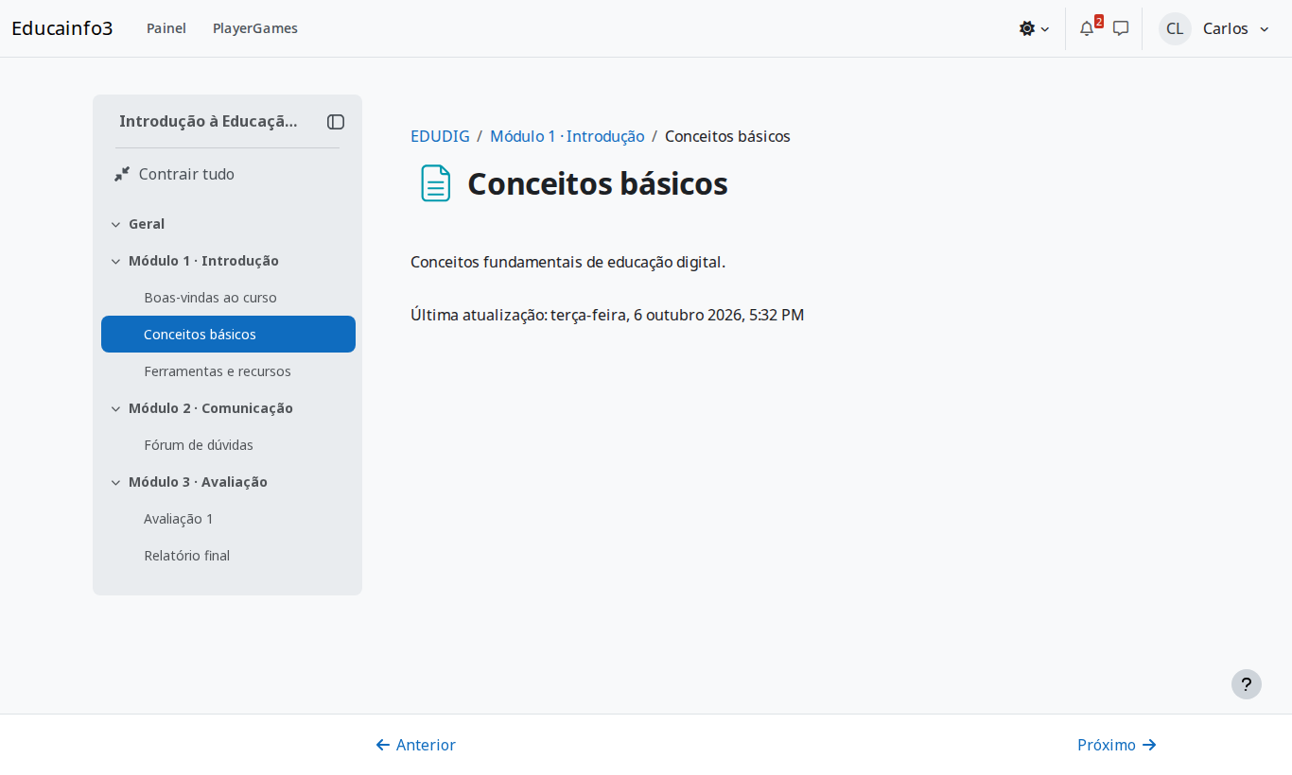Click the Contrair tudo label
Image resolution: width=1292 pixels, height=775 pixels.
point(186,174)
